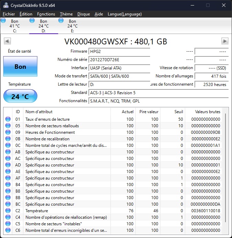
Task: Click the blue status orb for drive C:
Action: pyautogui.click(x=3, y=21)
